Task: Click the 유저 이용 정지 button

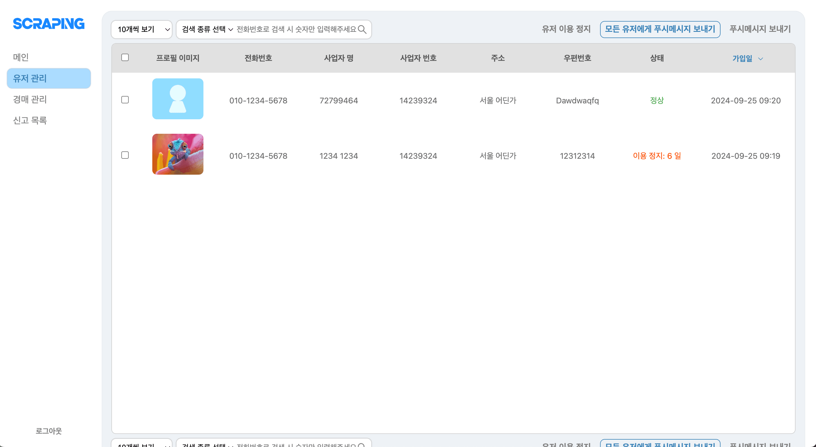Action: 566,30
